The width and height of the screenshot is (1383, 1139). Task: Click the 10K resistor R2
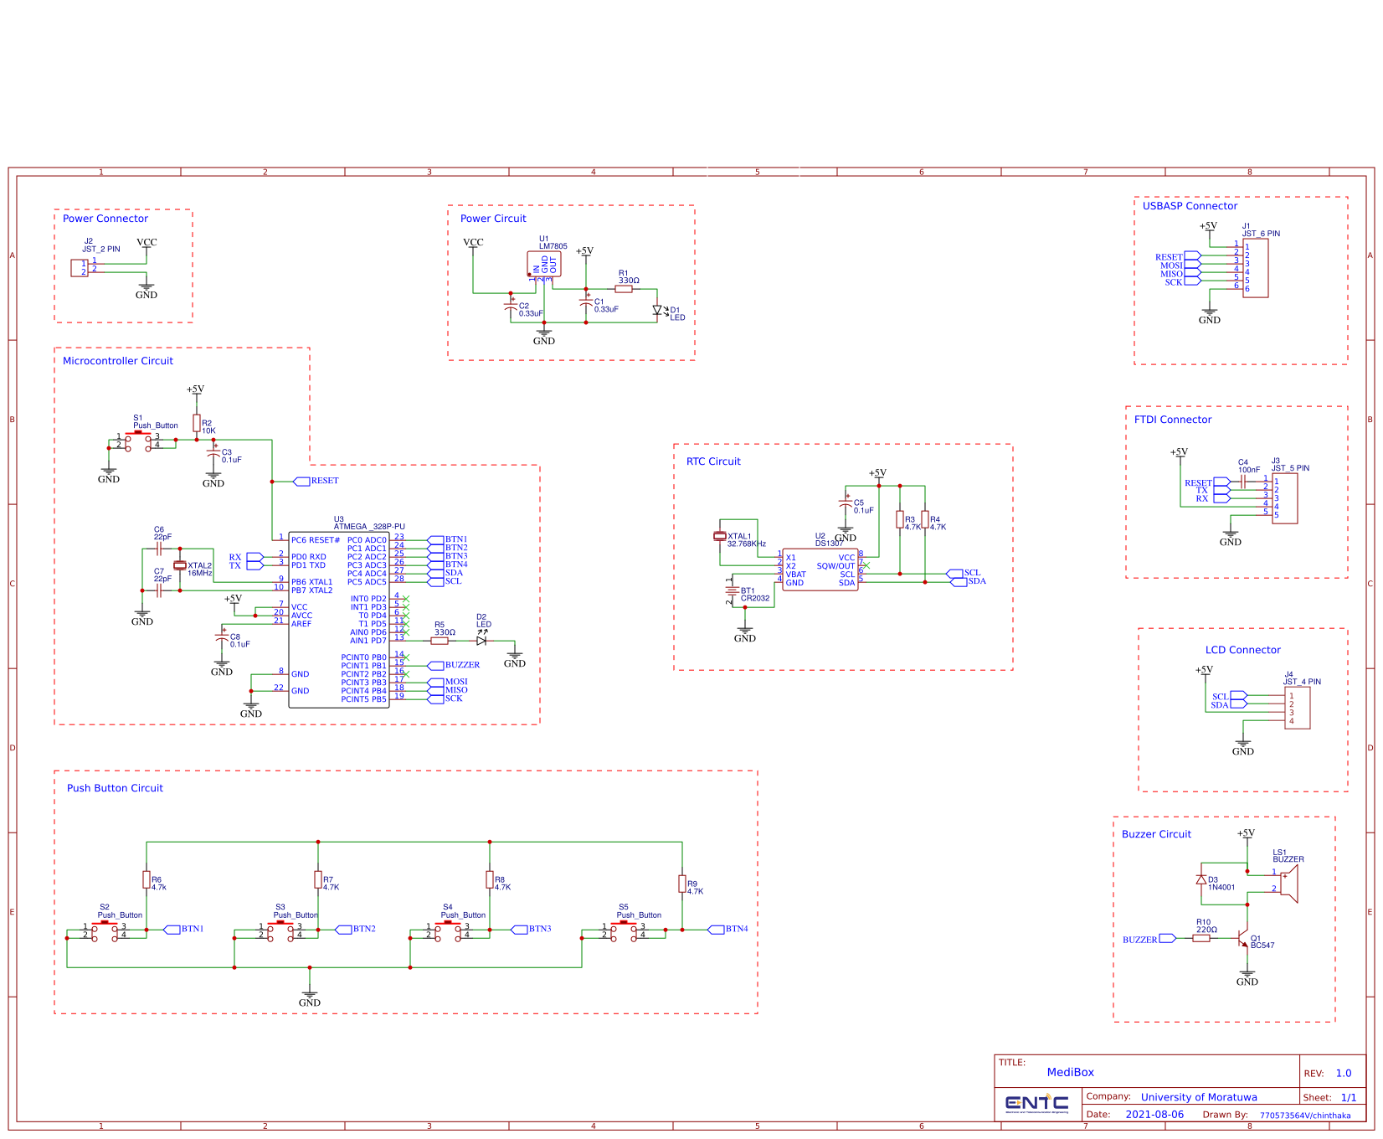click(197, 423)
